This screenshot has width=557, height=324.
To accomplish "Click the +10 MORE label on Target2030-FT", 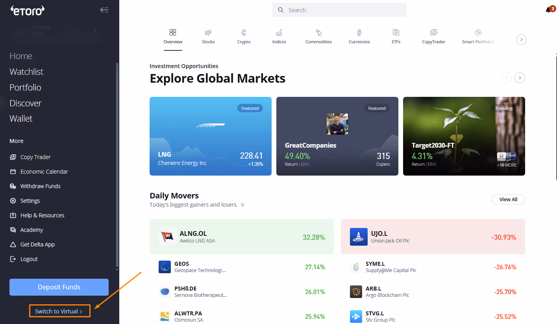I will click(x=507, y=165).
